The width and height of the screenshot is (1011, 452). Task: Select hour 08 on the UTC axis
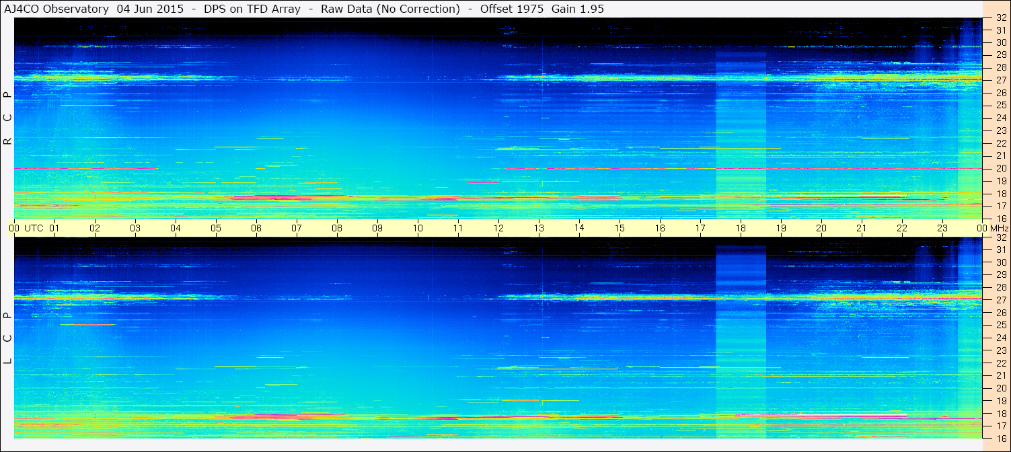pyautogui.click(x=337, y=228)
